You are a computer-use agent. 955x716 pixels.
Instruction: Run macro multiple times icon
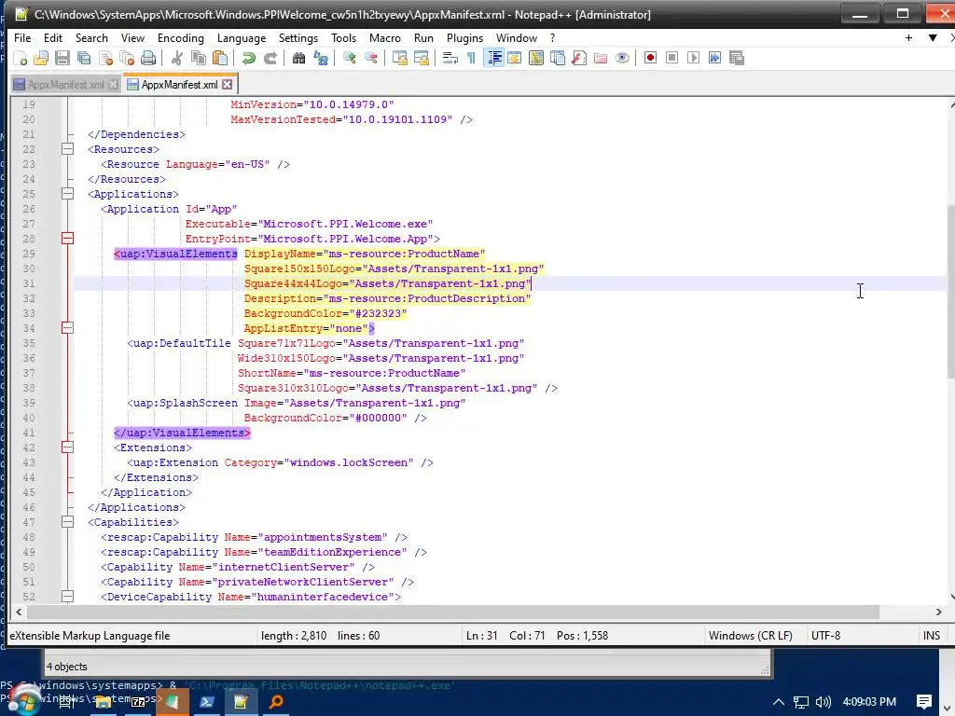click(x=715, y=58)
